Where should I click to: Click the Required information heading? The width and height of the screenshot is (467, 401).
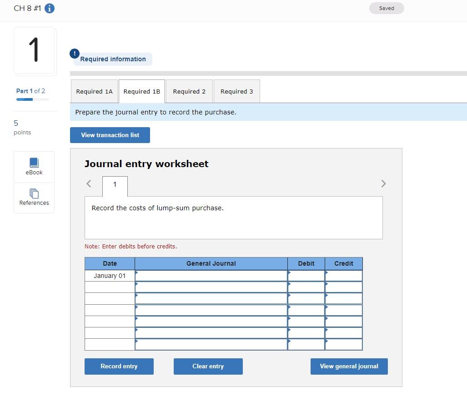click(113, 59)
